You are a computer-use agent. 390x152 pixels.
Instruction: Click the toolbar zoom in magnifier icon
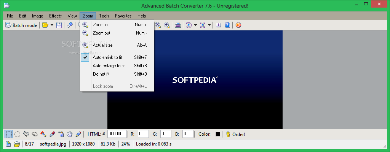167,25
